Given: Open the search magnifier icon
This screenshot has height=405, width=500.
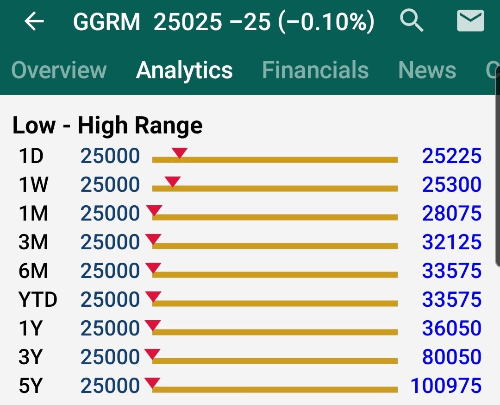Looking at the screenshot, I should click(412, 21).
